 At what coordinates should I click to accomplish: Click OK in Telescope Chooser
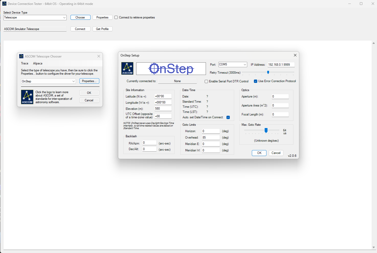[89, 93]
